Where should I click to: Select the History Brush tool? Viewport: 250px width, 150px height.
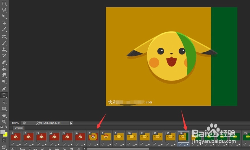pyautogui.click(x=4, y=56)
